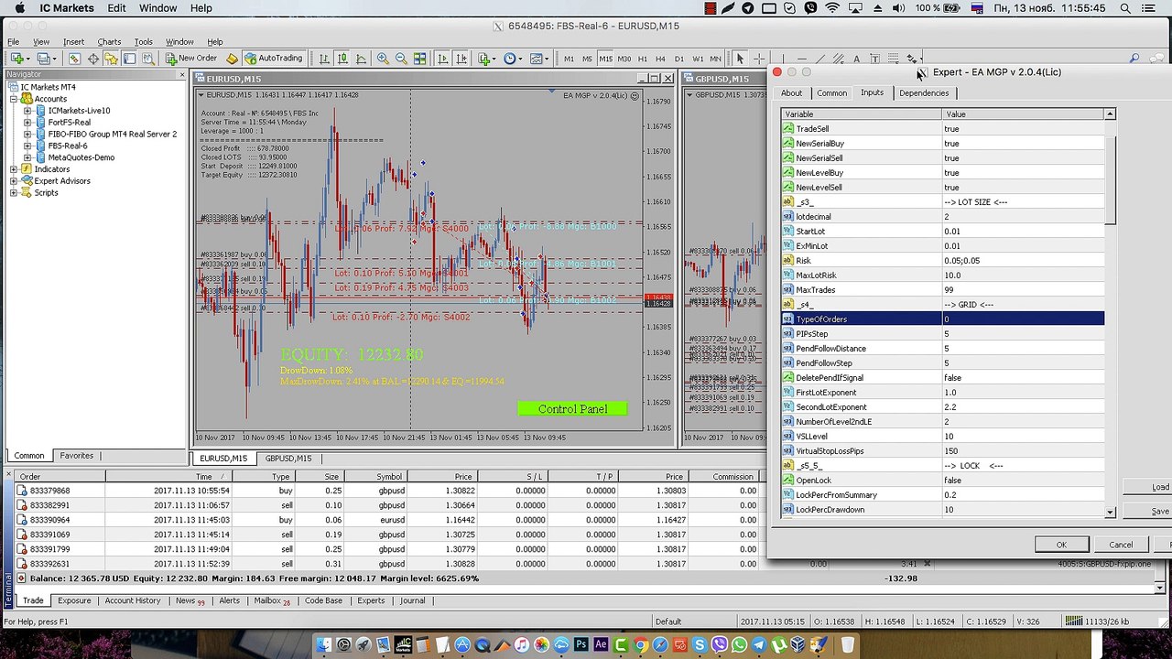Image resolution: width=1172 pixels, height=659 pixels.
Task: Switch timeframe to W1
Action: (x=697, y=59)
